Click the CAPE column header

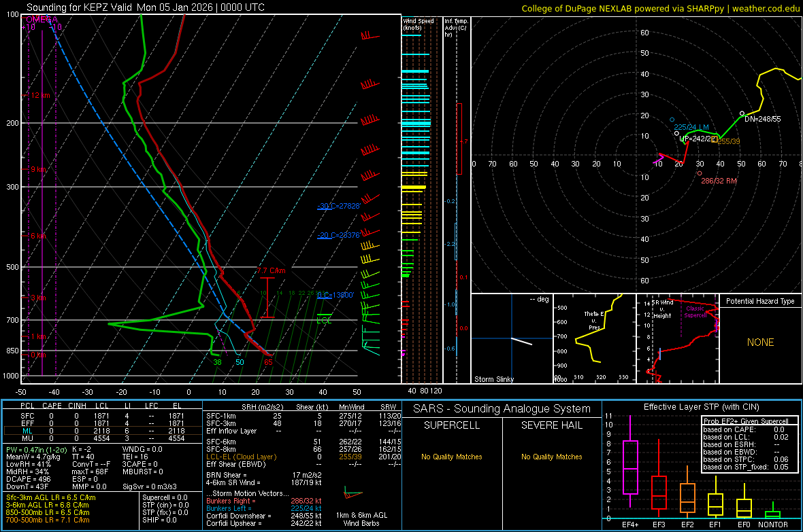click(52, 406)
